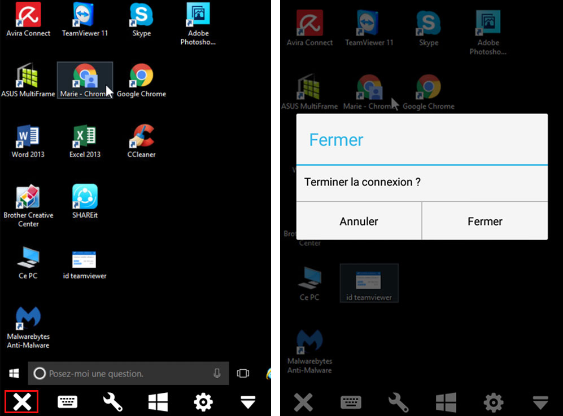Confirm with Fermer button in the dialog
Image resolution: width=563 pixels, height=416 pixels.
[x=485, y=221]
